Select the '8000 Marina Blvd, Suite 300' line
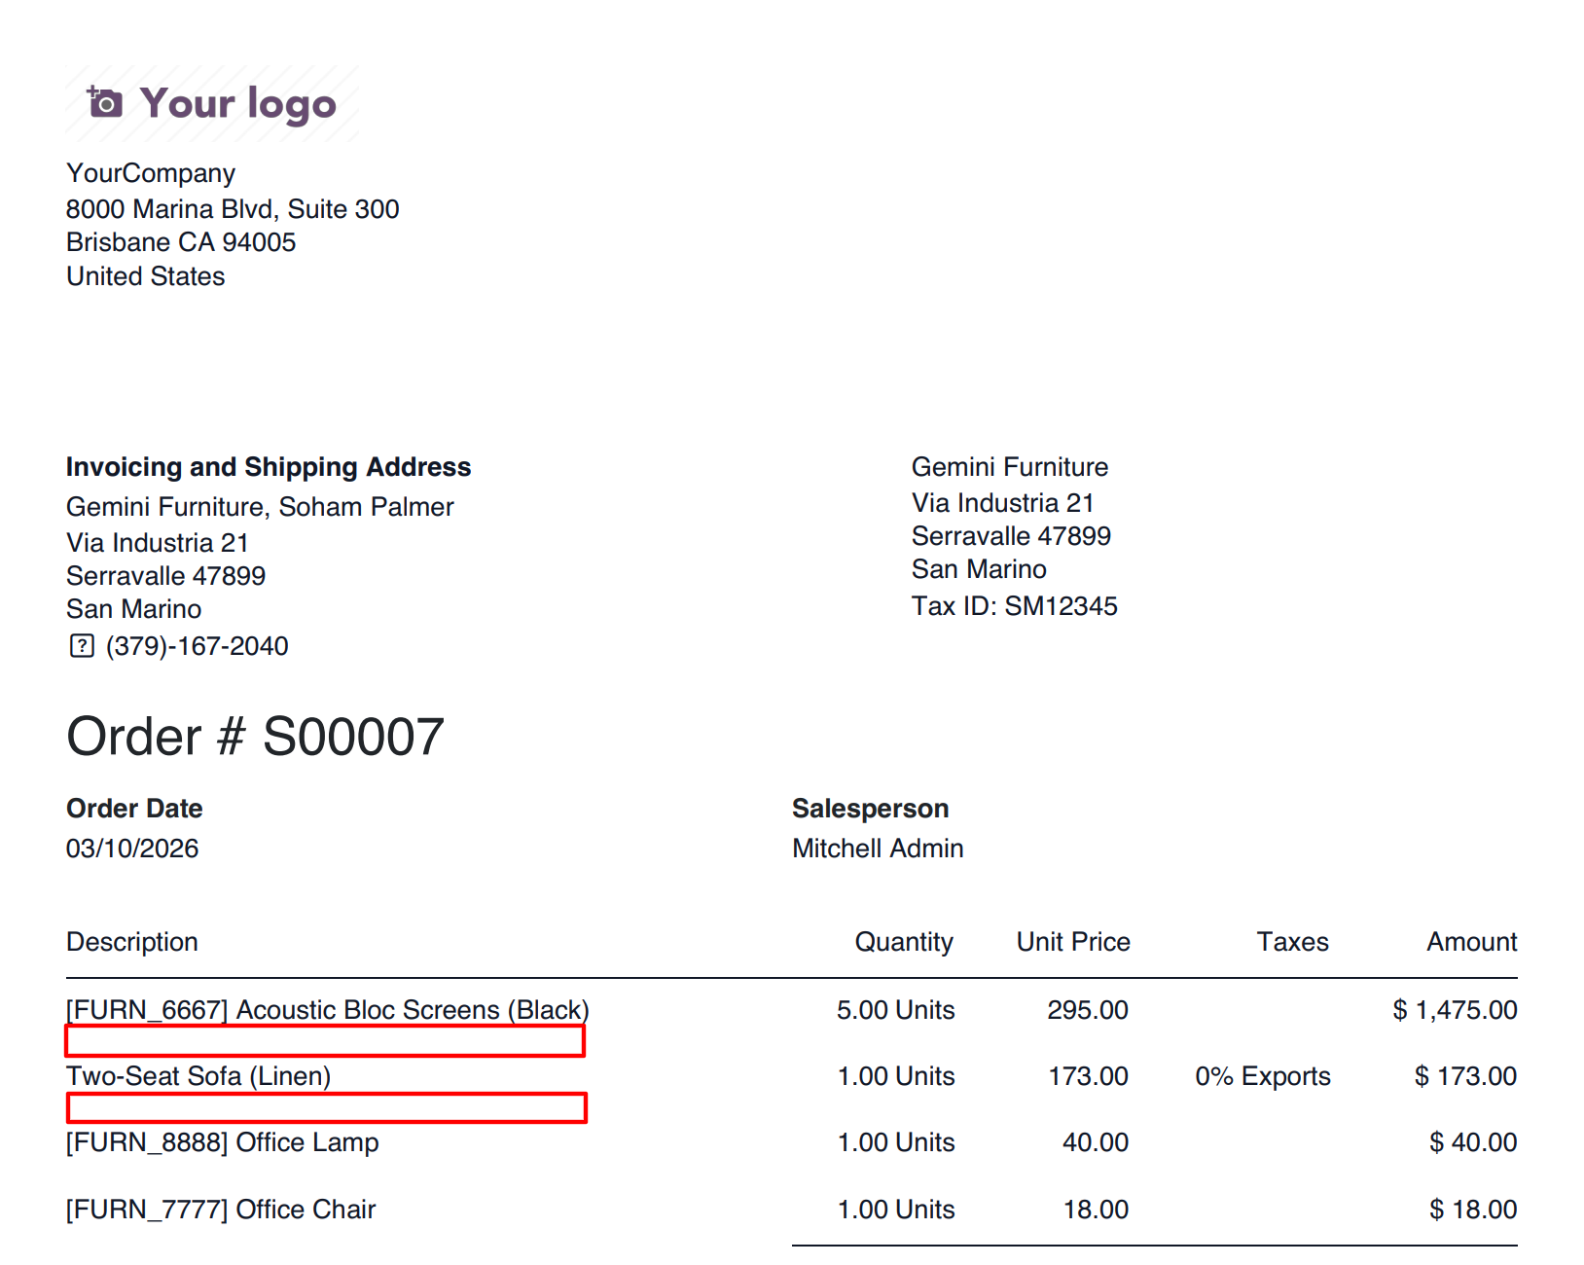 click(233, 209)
